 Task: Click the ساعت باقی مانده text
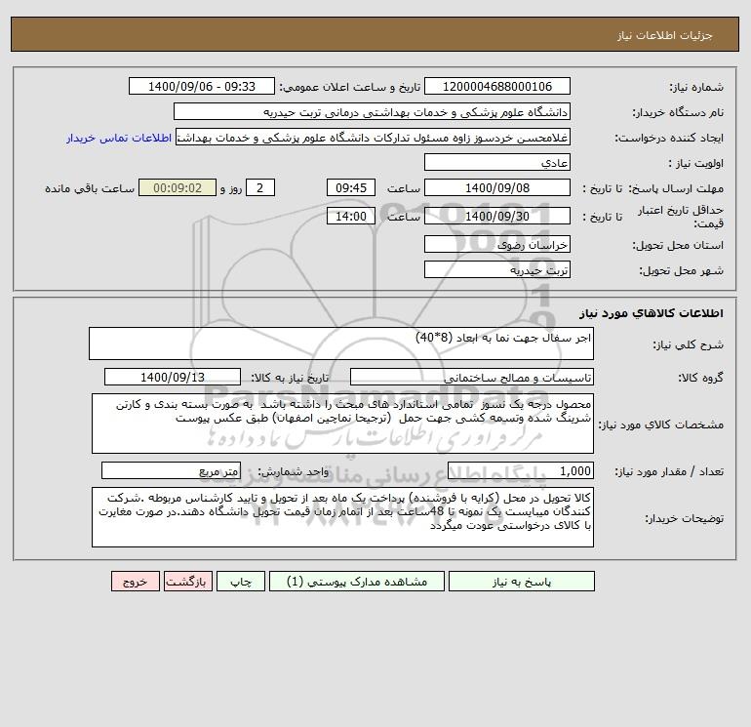(90, 188)
